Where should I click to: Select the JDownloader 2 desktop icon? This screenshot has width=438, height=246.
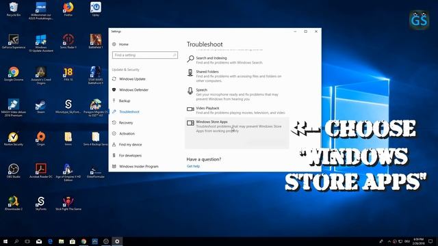point(14,203)
